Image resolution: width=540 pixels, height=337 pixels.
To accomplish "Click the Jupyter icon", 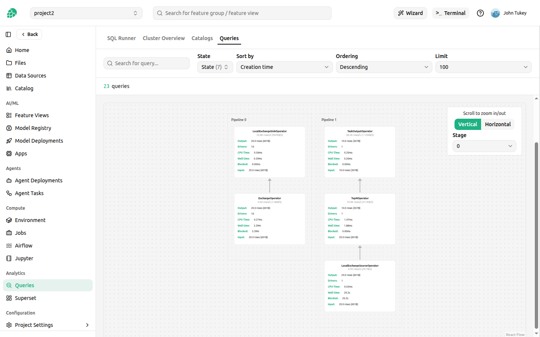I will tap(9, 258).
